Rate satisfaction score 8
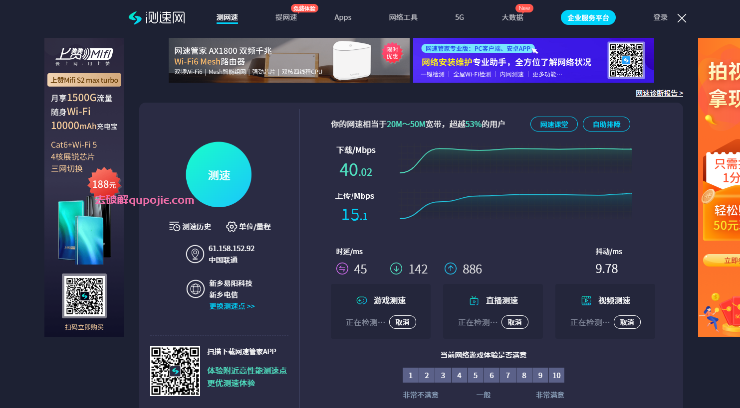Viewport: 740px width, 408px height. tap(524, 375)
